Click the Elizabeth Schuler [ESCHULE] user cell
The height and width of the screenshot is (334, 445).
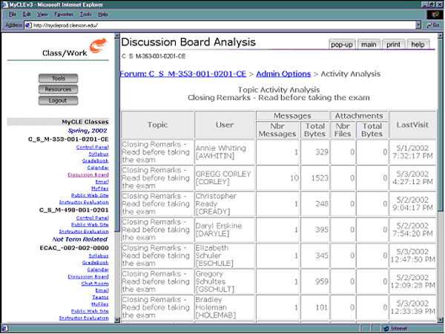pyautogui.click(x=225, y=255)
